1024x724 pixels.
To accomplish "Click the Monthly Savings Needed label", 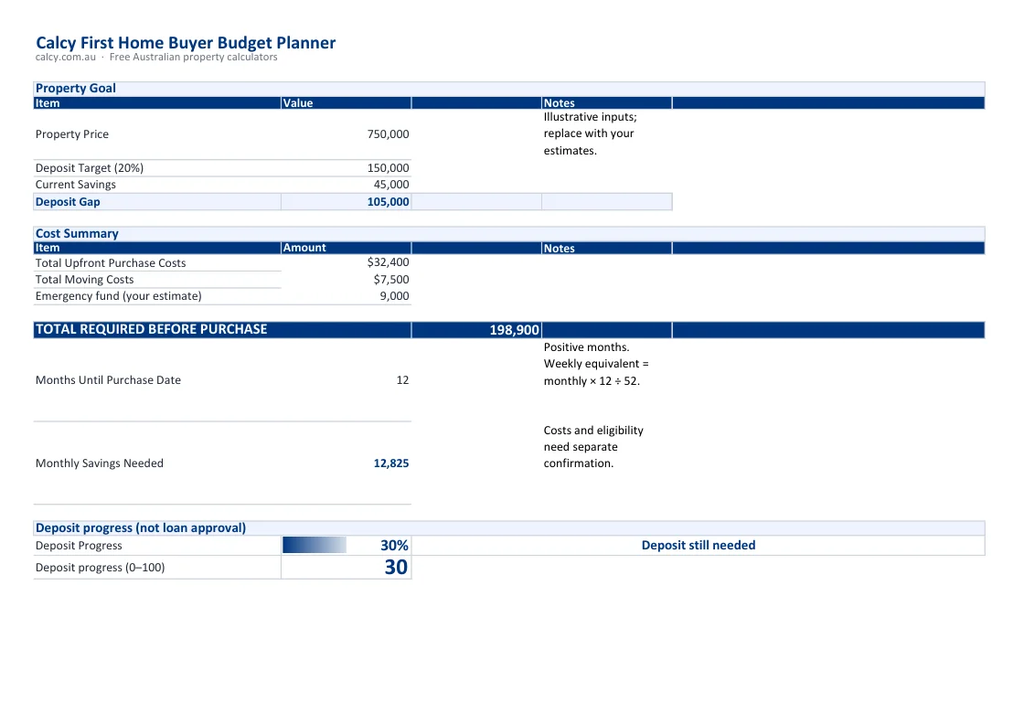I will point(100,463).
